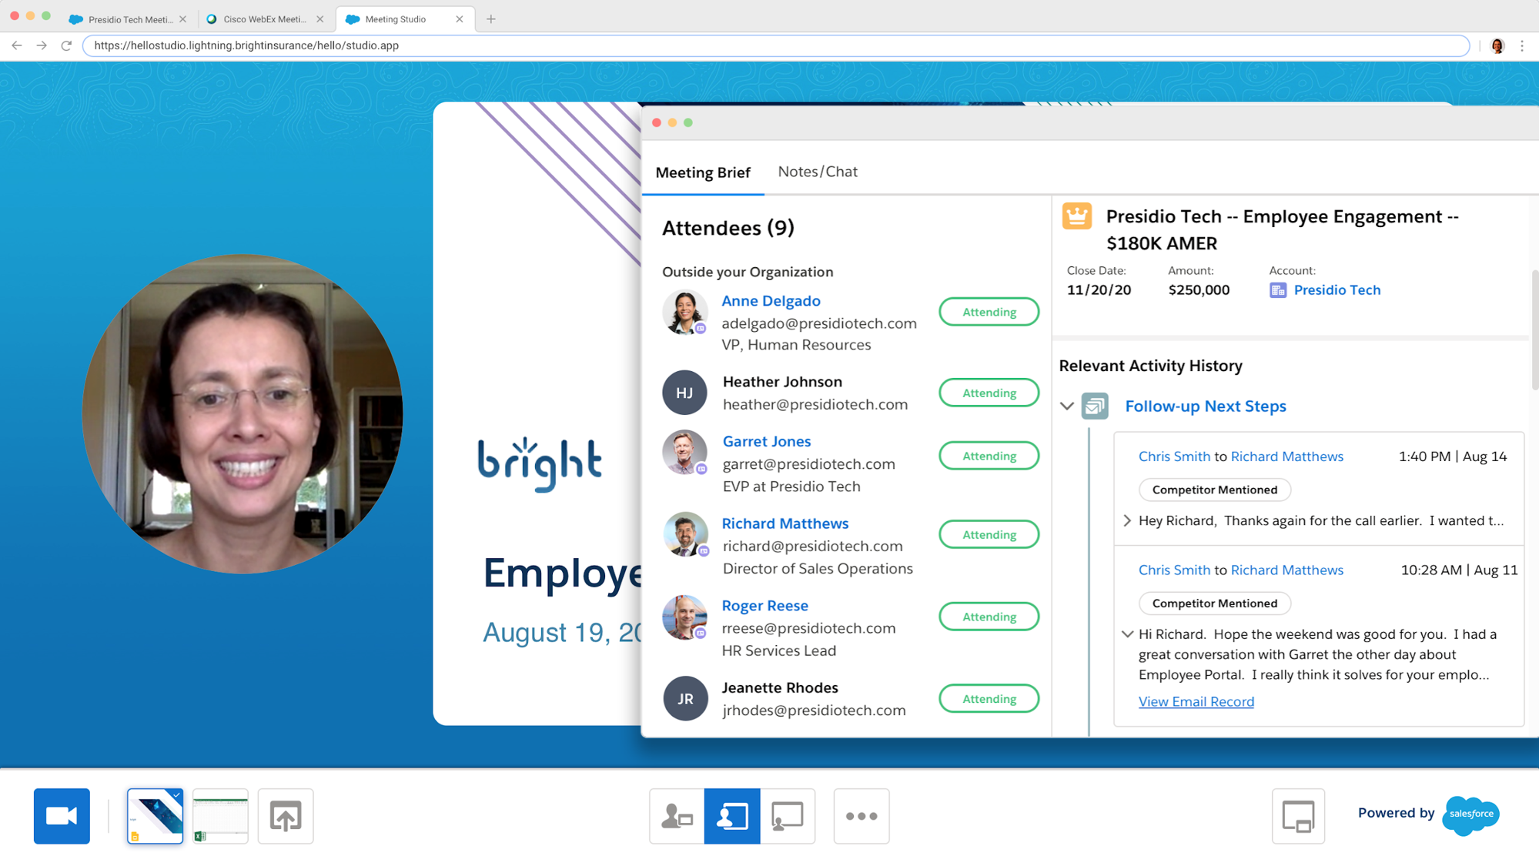The width and height of the screenshot is (1539, 866).
Task: Open the Cisco WebEx Meeting browser tab
Action: (262, 18)
